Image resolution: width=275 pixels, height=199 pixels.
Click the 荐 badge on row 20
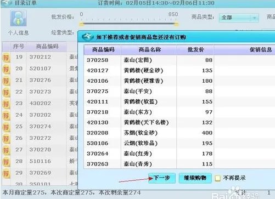[x=6, y=70]
